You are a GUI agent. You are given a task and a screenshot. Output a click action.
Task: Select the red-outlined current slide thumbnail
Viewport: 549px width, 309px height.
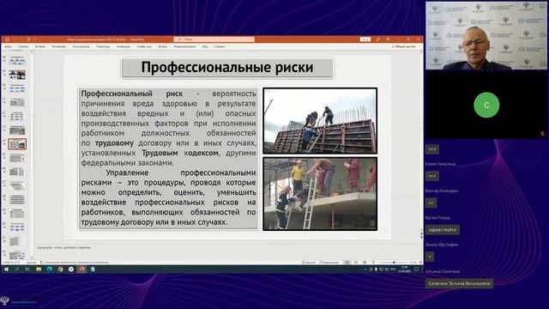pyautogui.click(x=17, y=144)
